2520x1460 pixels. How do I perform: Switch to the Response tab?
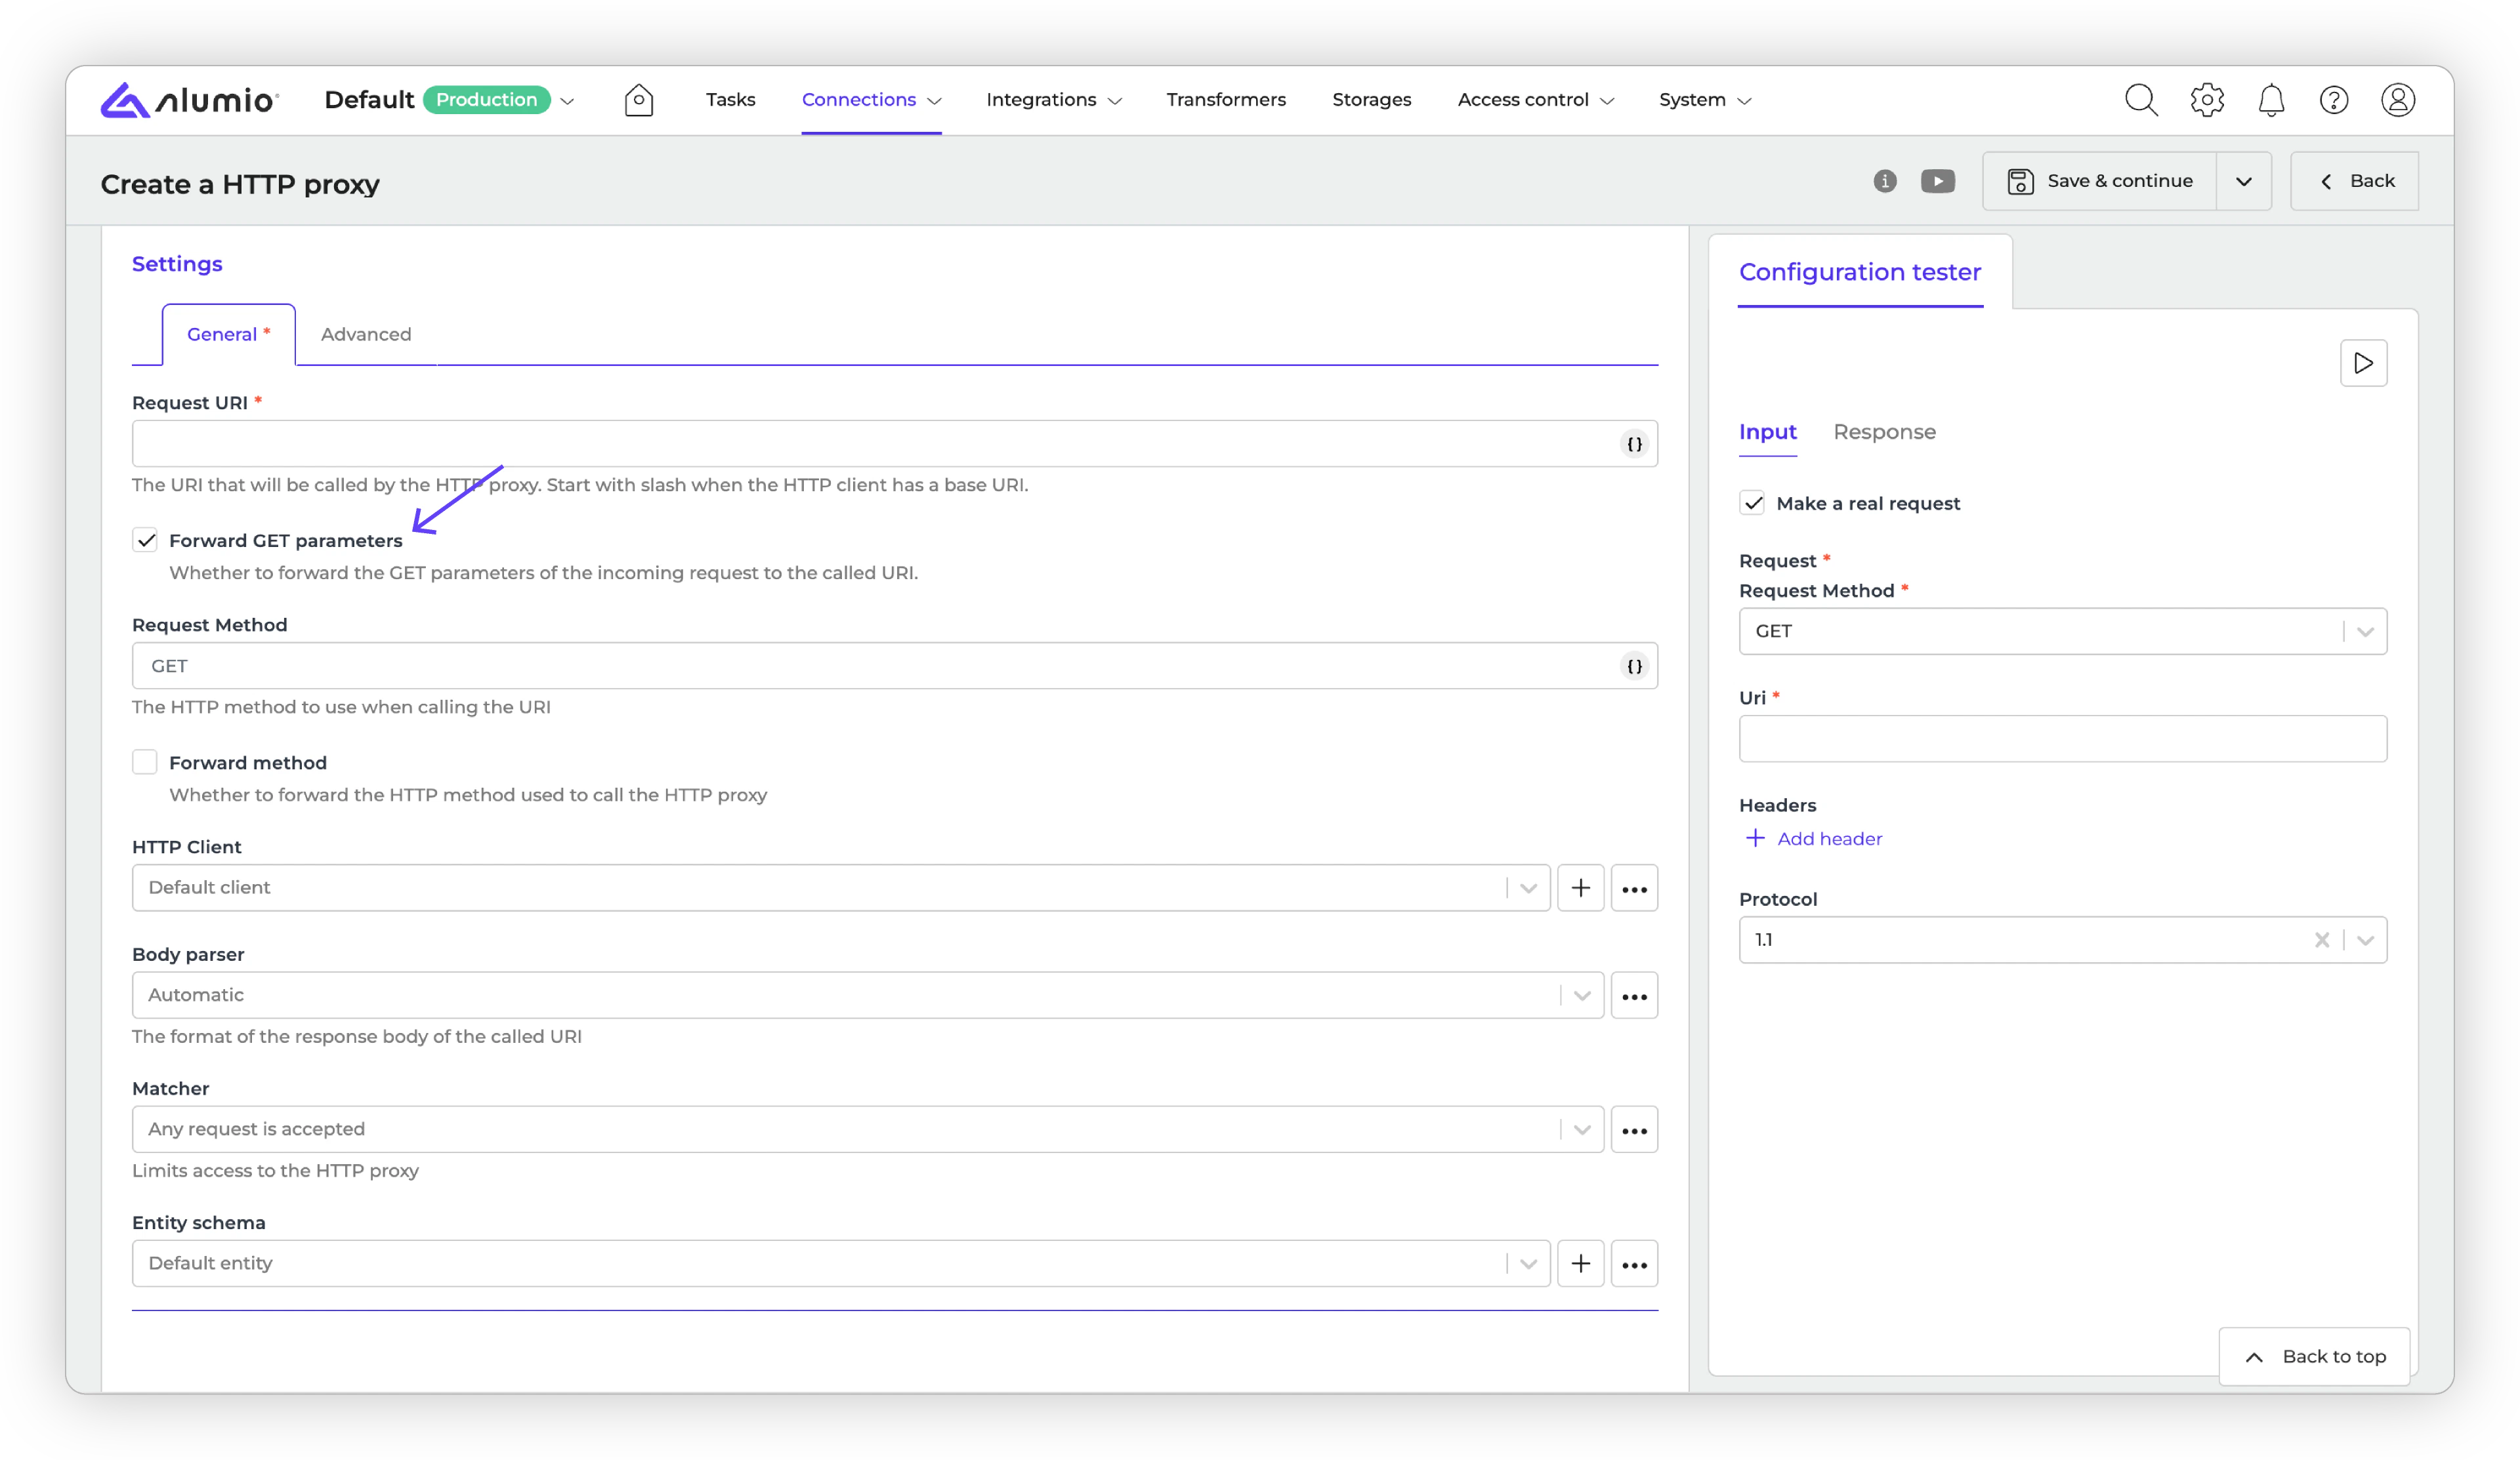[1884, 433]
